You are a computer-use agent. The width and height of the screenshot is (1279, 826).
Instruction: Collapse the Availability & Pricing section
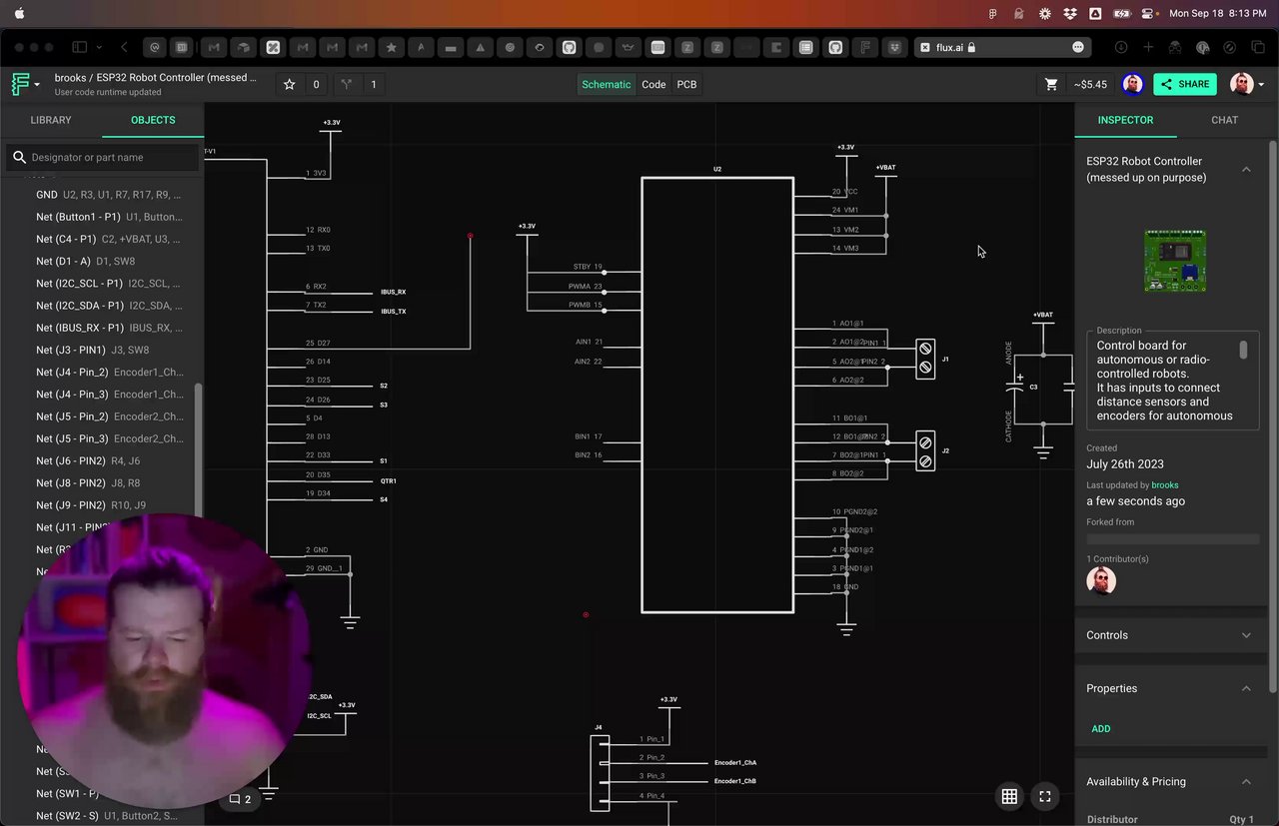tap(1246, 782)
